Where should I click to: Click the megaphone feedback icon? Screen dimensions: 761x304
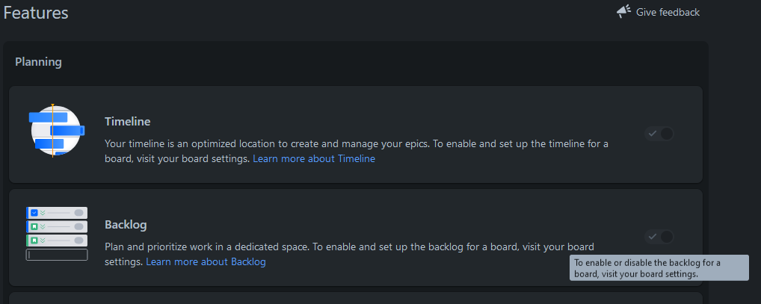tap(623, 11)
